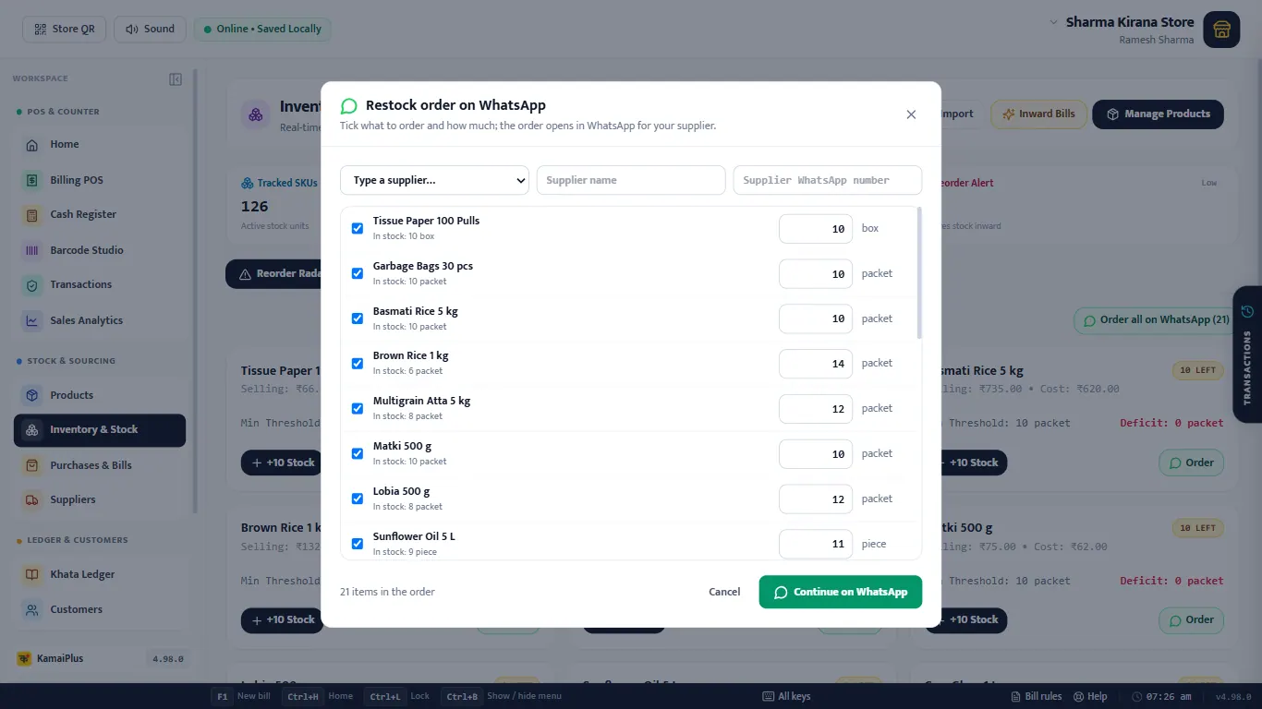Screen dimensions: 1262x709
Task: Toggle the Sound button
Action: (x=150, y=29)
